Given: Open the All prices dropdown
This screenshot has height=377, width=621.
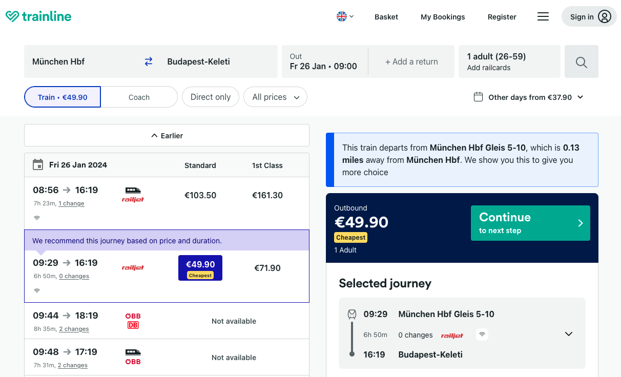Looking at the screenshot, I should coord(276,97).
